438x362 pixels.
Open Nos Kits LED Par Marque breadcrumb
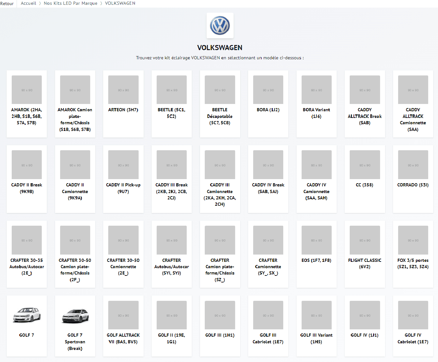point(71,3)
